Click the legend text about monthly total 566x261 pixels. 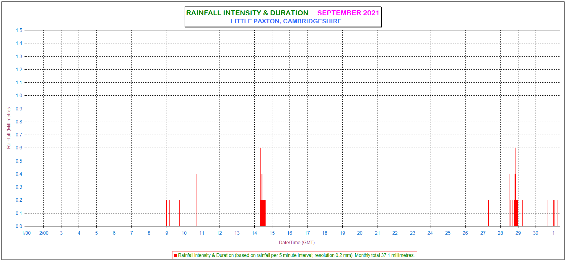[296, 255]
